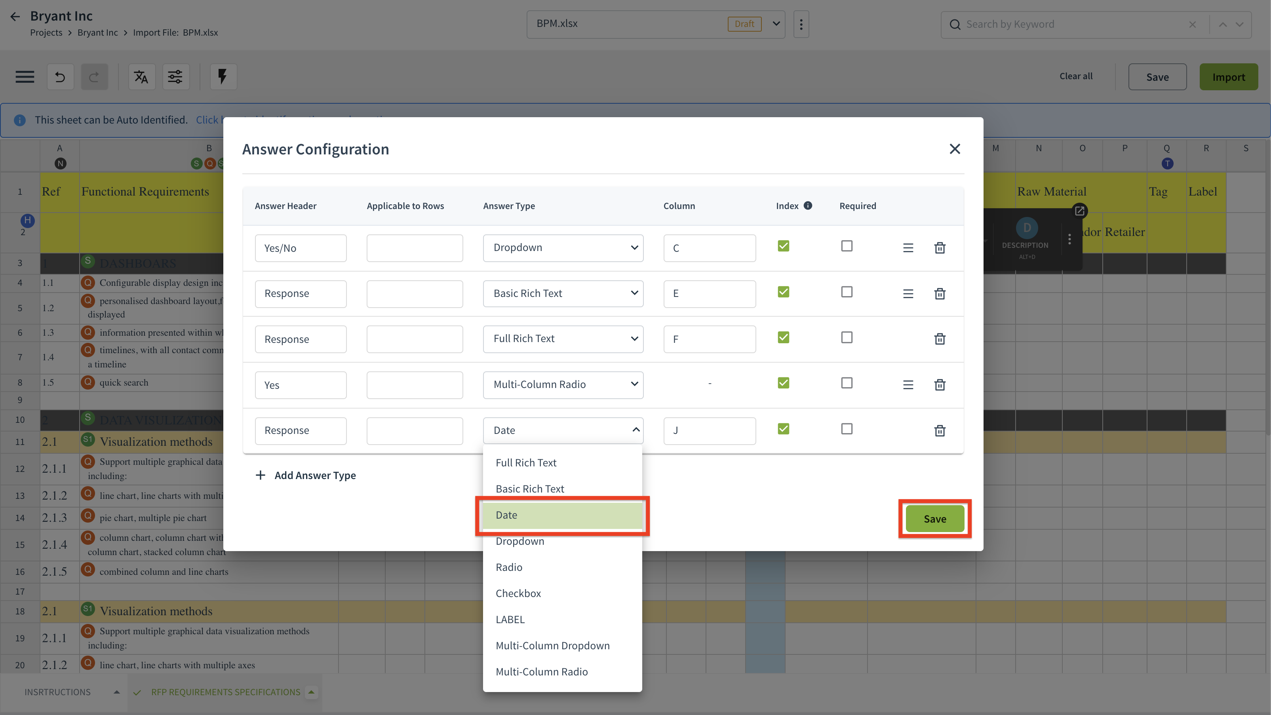The height and width of the screenshot is (715, 1271).
Task: Uncheck Index for the Yes/No row
Action: (783, 246)
